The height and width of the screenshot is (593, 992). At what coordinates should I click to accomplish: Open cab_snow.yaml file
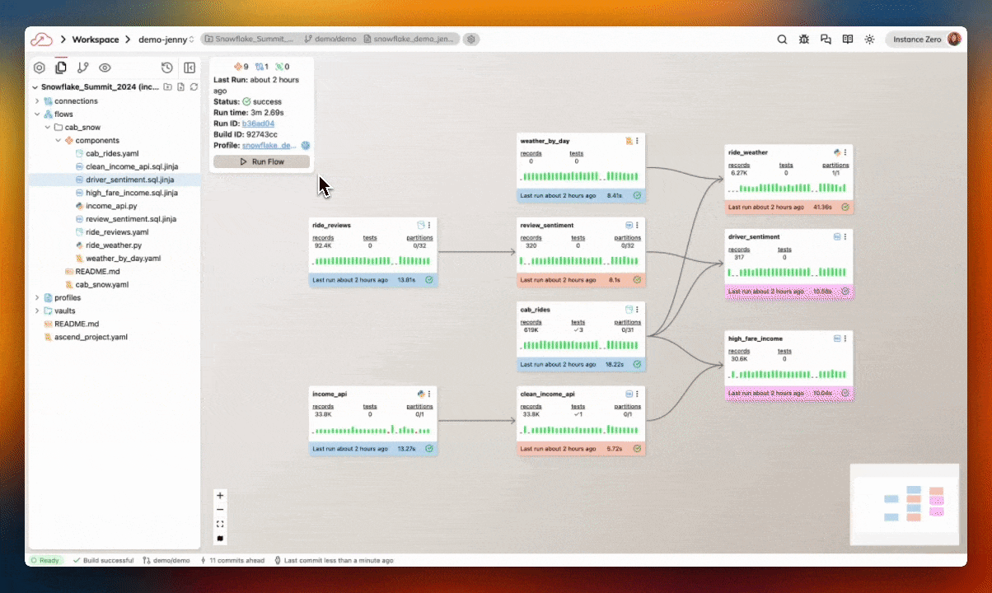point(102,284)
